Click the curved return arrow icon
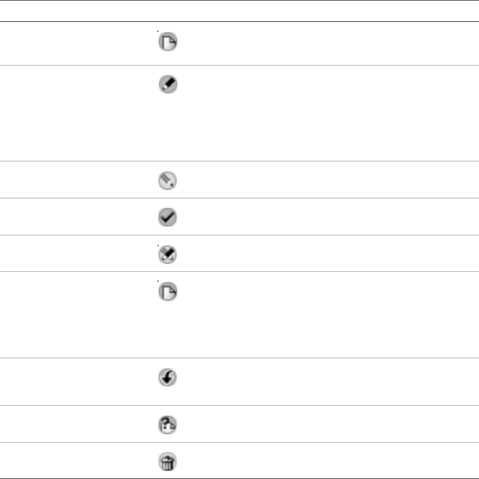Viewport: 479px width, 479px height. coord(168,377)
